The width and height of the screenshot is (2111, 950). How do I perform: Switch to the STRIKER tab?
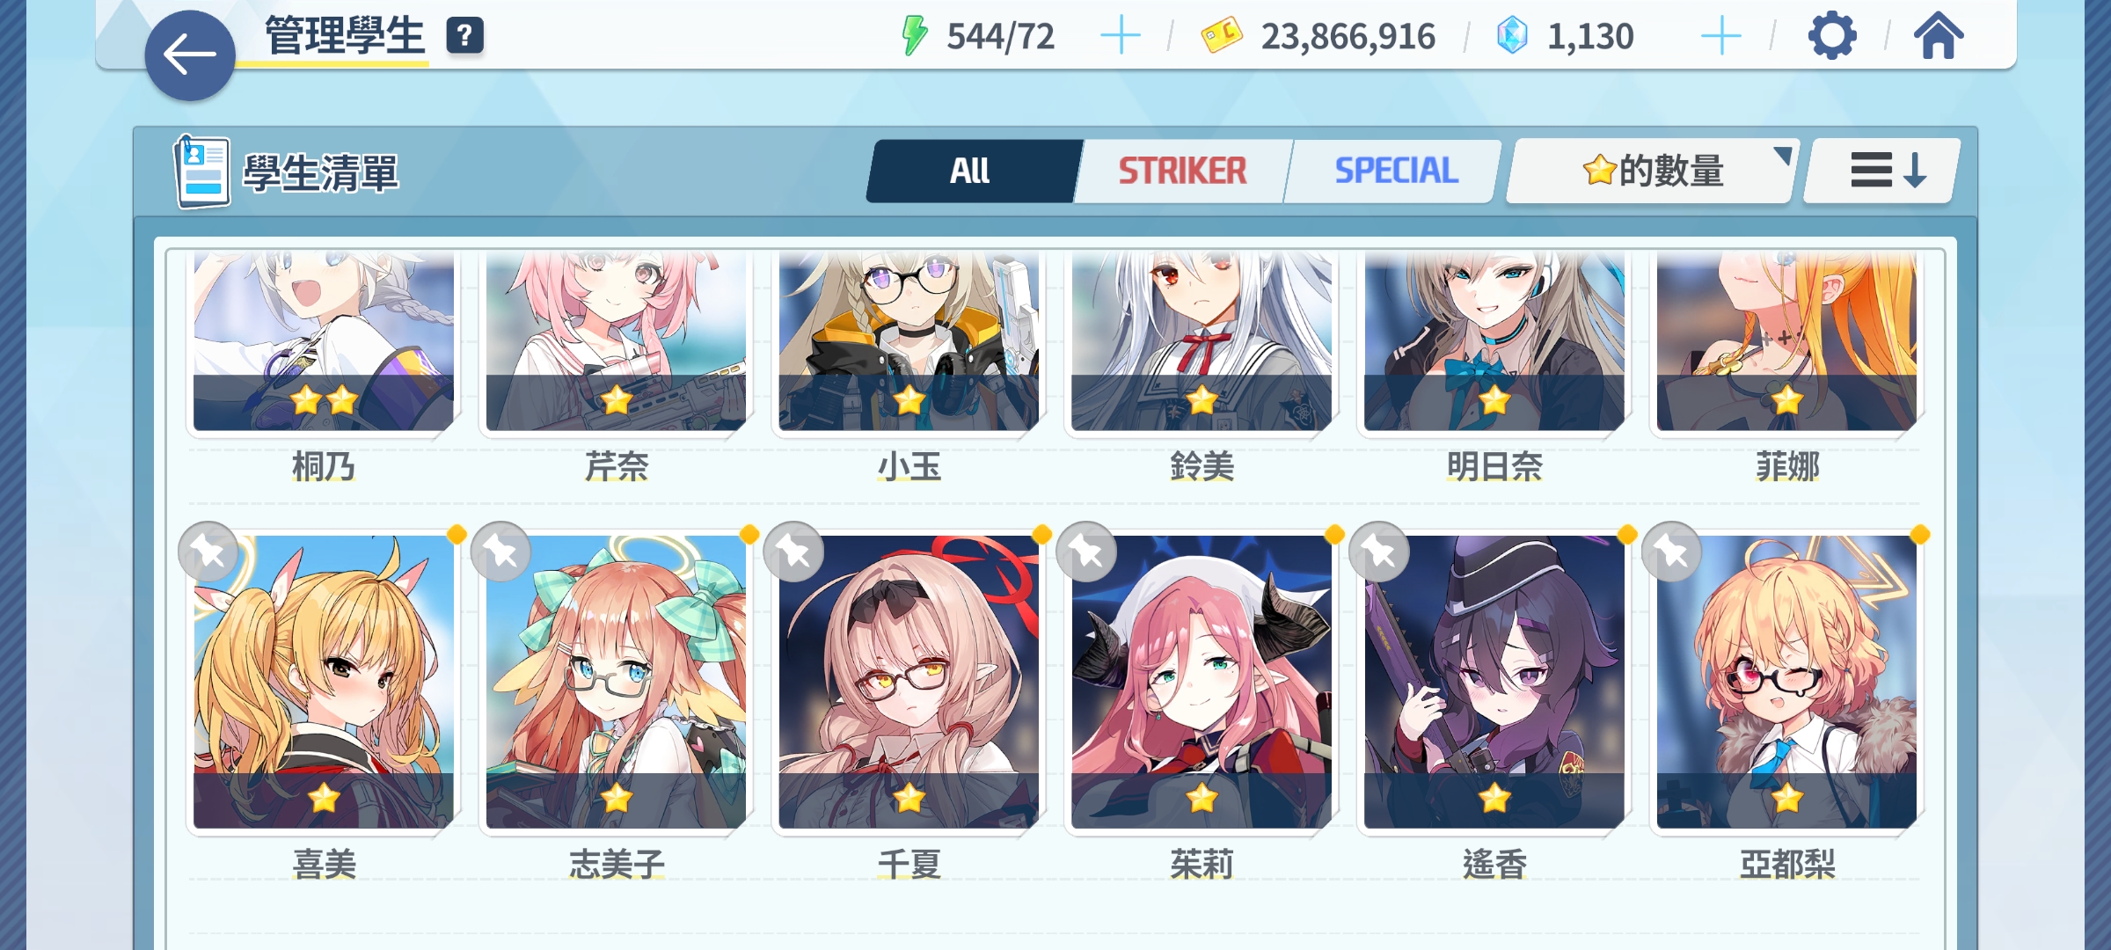point(1182,171)
